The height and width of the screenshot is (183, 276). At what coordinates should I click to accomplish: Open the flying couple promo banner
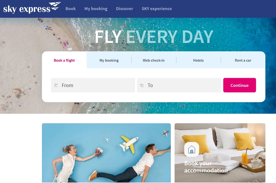[106, 153]
